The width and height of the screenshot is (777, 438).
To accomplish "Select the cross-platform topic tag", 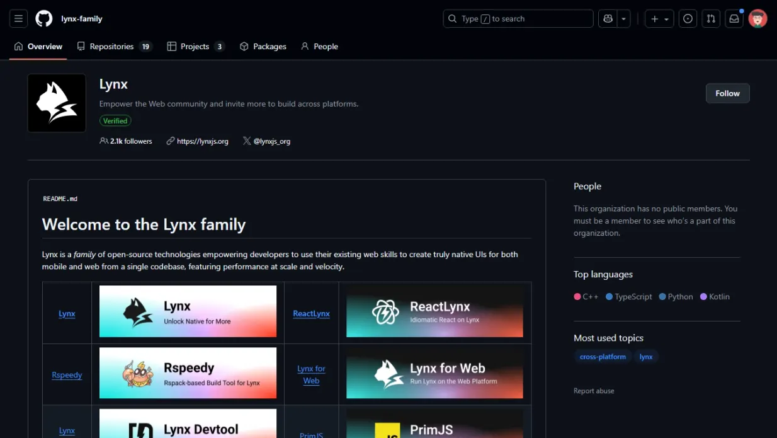I will click(x=603, y=357).
